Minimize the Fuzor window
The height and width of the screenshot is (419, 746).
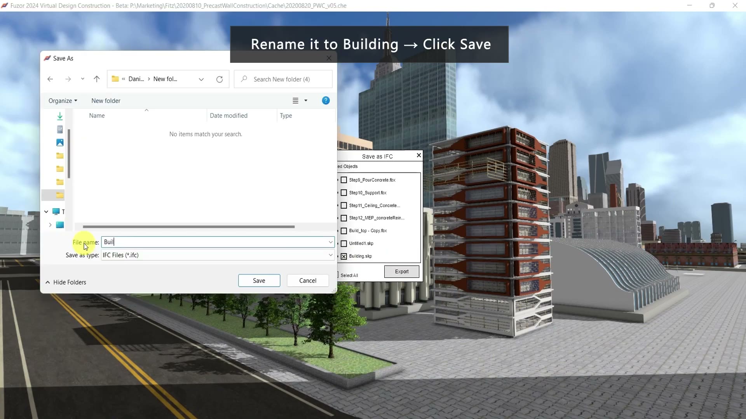(x=690, y=5)
